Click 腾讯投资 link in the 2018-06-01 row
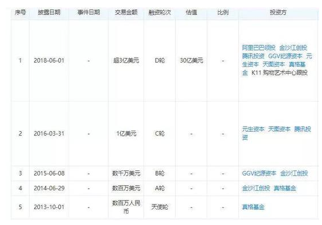Viewport: 322px width, 225px height. 253,56
